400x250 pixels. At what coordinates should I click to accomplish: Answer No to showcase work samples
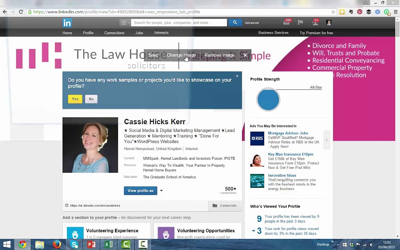[91, 99]
